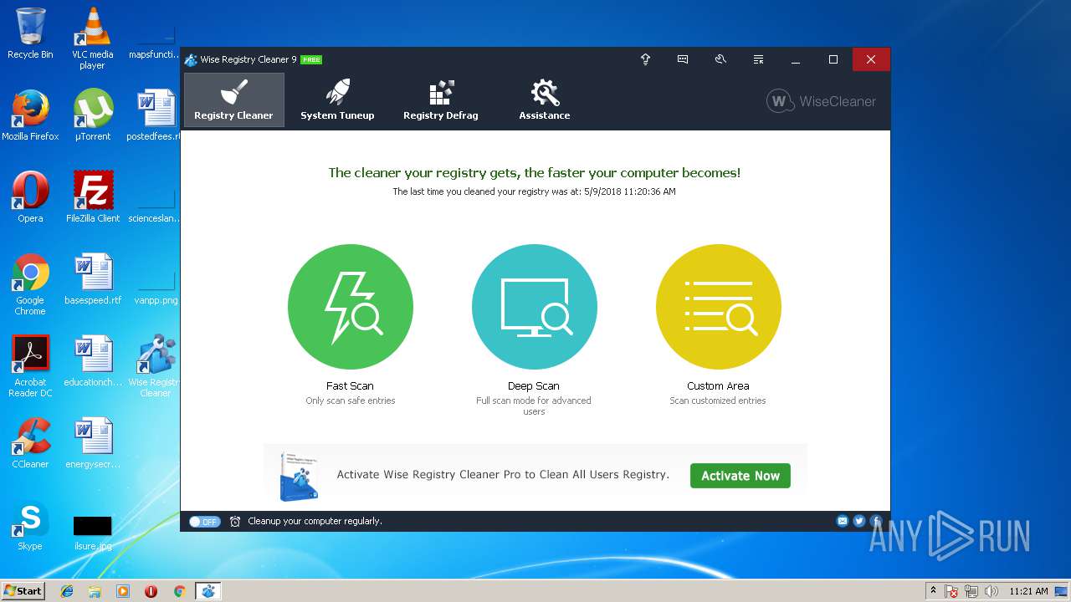Open the Assistance tab
The height and width of the screenshot is (602, 1071).
click(x=545, y=99)
